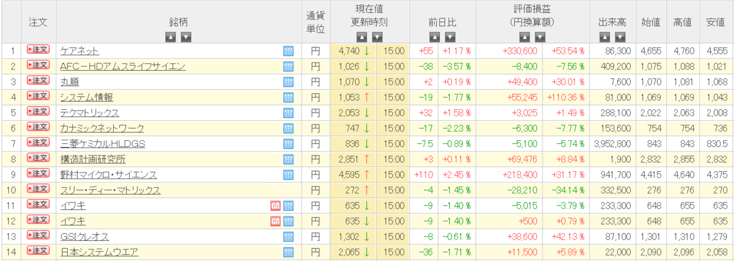Open the 丸順 stock link

coord(69,82)
